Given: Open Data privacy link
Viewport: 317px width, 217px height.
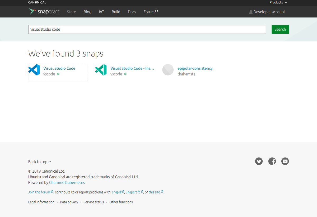Looking at the screenshot, I should coord(69,202).
